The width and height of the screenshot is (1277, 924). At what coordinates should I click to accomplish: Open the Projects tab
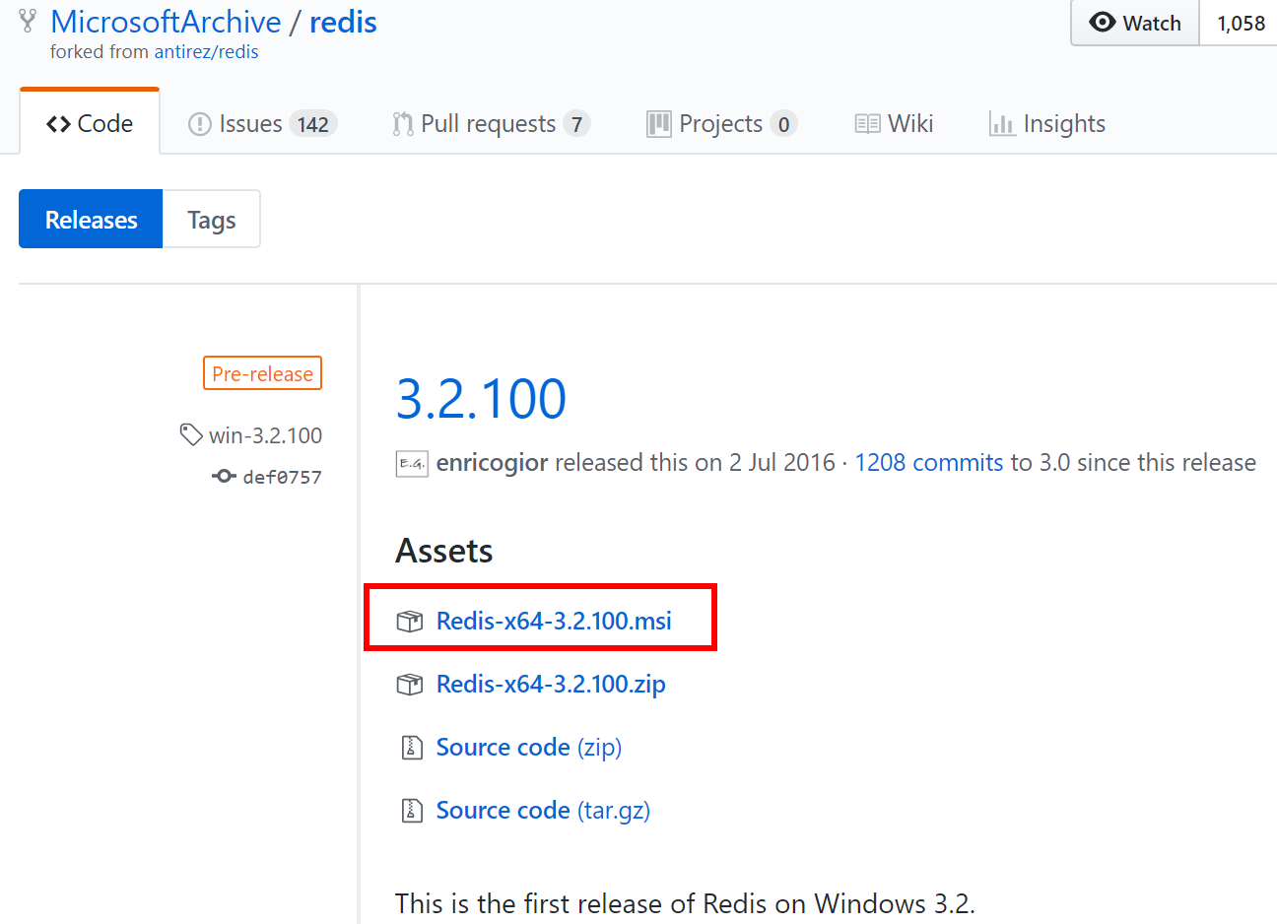point(721,123)
